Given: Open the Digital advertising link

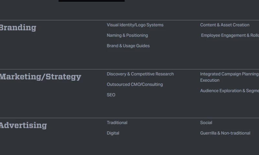Looking at the screenshot, I should 113,133.
